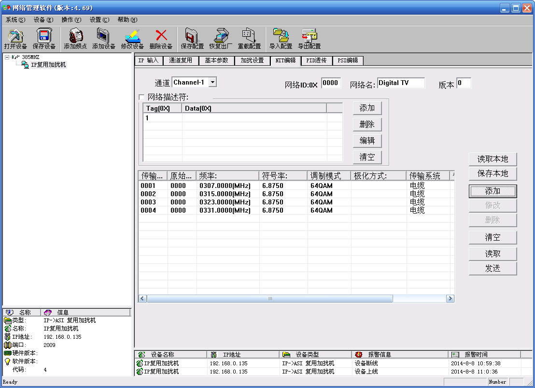The width and height of the screenshot is (535, 388).
Task: Open the 帮助 menu
Action: (x=127, y=20)
